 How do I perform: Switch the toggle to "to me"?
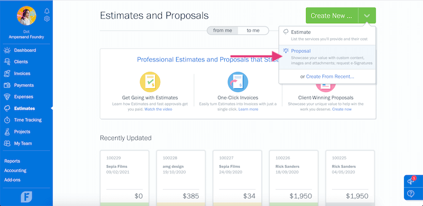pos(253,31)
